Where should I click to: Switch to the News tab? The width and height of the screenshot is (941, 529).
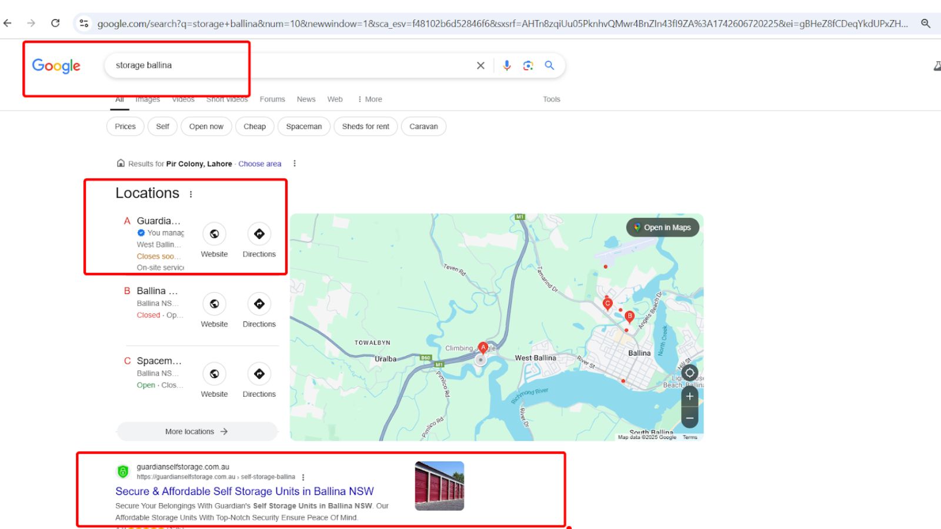[306, 99]
